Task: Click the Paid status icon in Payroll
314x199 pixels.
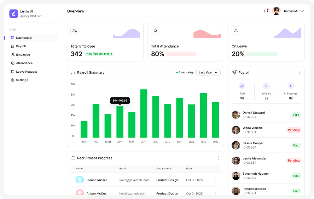Action: point(242,86)
